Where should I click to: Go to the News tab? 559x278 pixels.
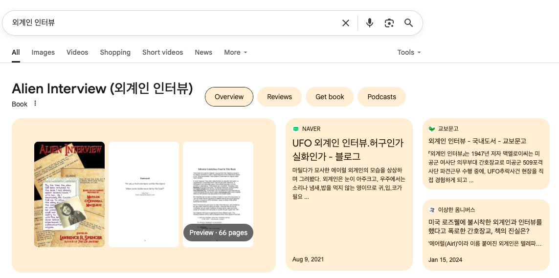tap(203, 52)
